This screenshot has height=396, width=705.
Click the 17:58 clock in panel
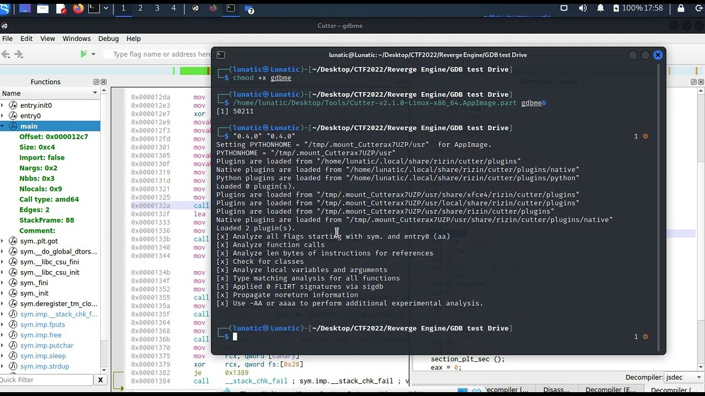click(653, 8)
